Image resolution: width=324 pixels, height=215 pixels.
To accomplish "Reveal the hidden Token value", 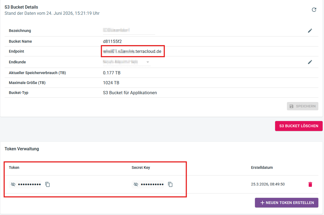I will point(13,184).
